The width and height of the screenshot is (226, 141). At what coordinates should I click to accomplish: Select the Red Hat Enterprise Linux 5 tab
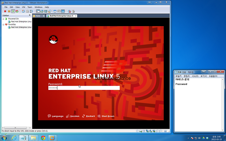[62, 16]
